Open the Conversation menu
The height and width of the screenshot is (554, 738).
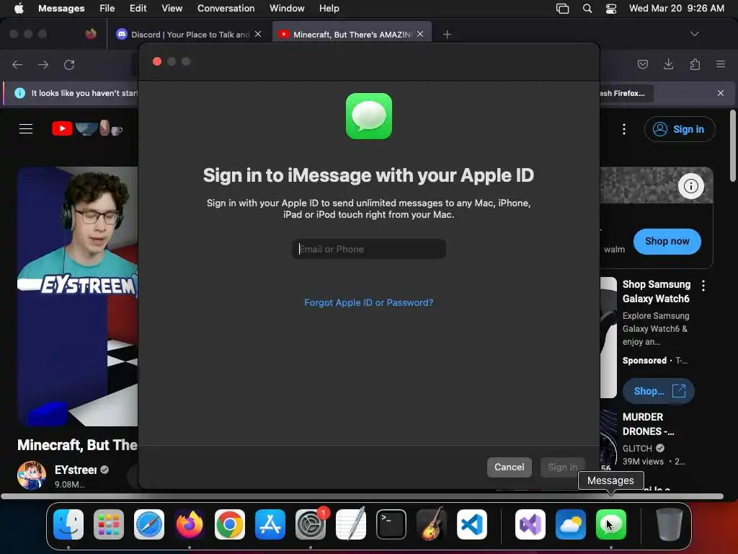[226, 9]
